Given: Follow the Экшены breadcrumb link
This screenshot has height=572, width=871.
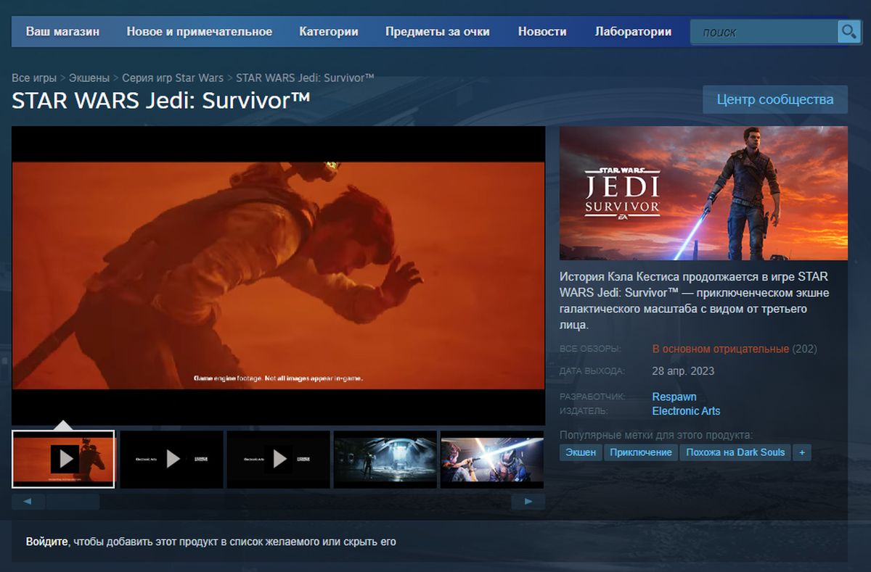Looking at the screenshot, I should [89, 78].
